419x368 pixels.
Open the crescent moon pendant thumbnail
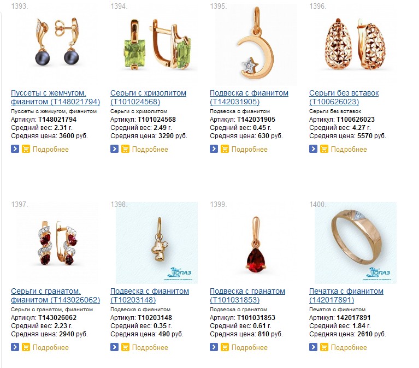point(256,44)
